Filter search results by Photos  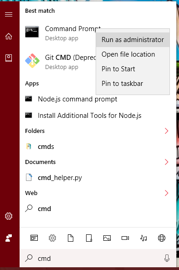click(x=107, y=238)
